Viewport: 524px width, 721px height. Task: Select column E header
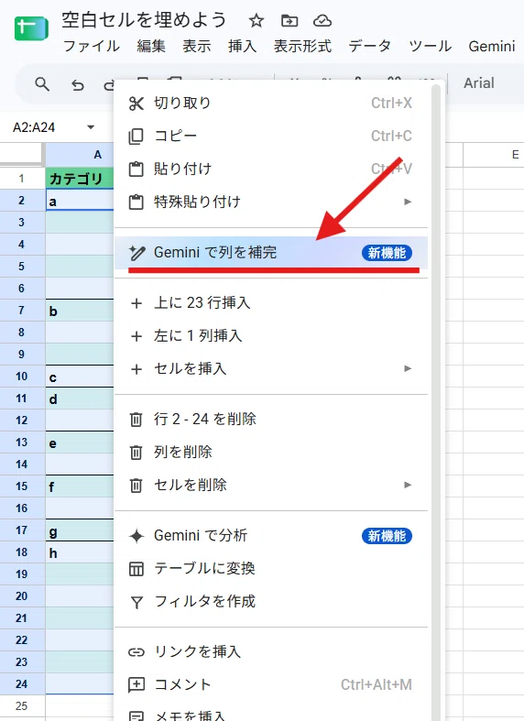click(x=494, y=155)
